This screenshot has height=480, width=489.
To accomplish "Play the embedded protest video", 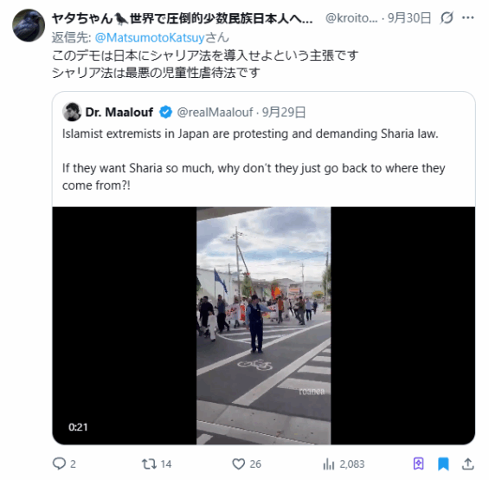I will coord(263,326).
